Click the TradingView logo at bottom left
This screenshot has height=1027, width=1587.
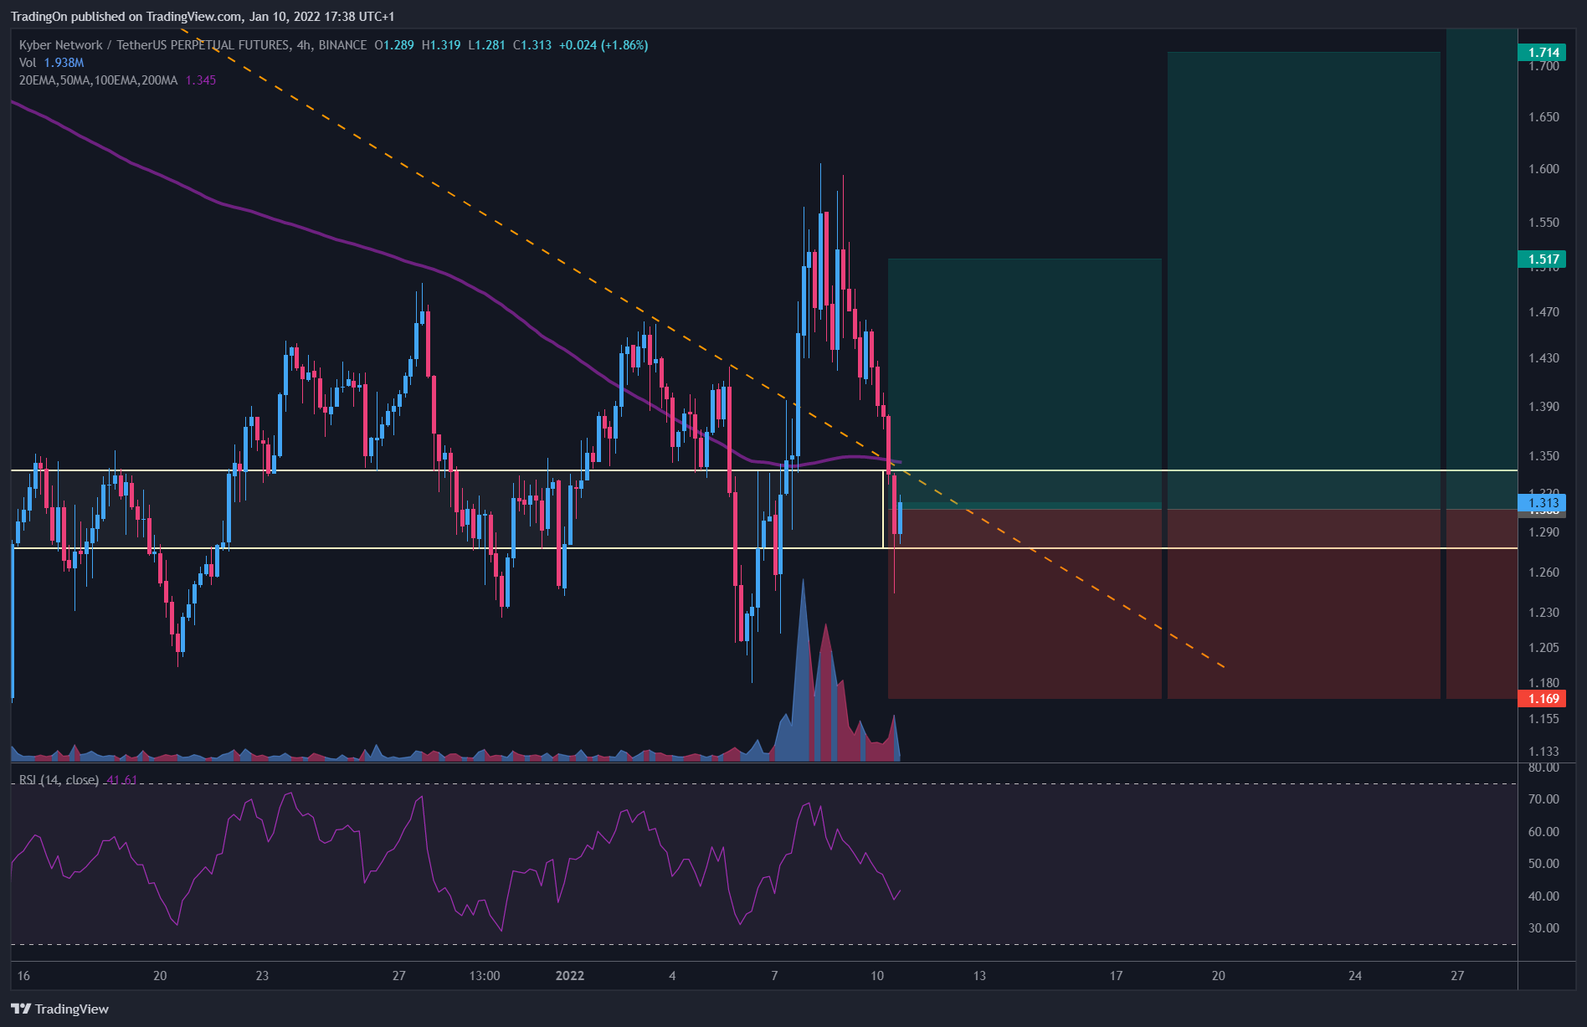[60, 1009]
